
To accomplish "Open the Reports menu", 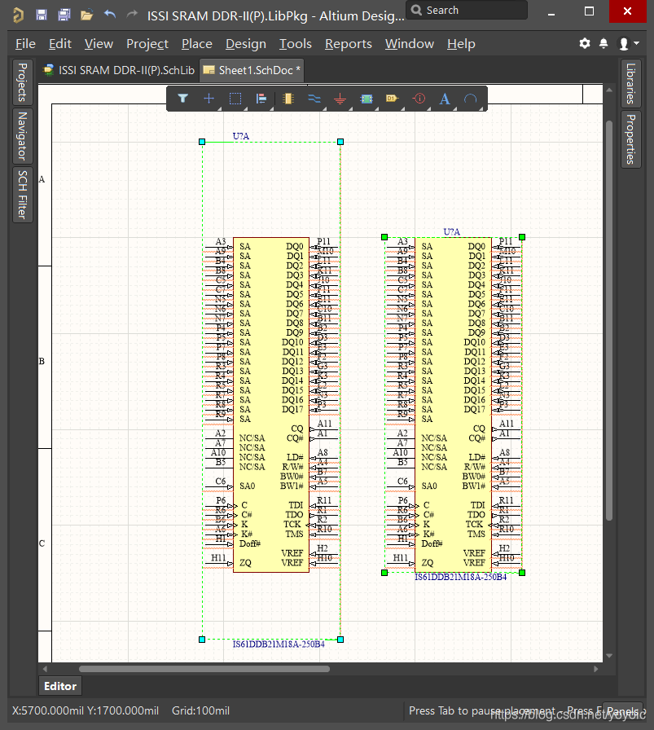I will click(x=349, y=44).
